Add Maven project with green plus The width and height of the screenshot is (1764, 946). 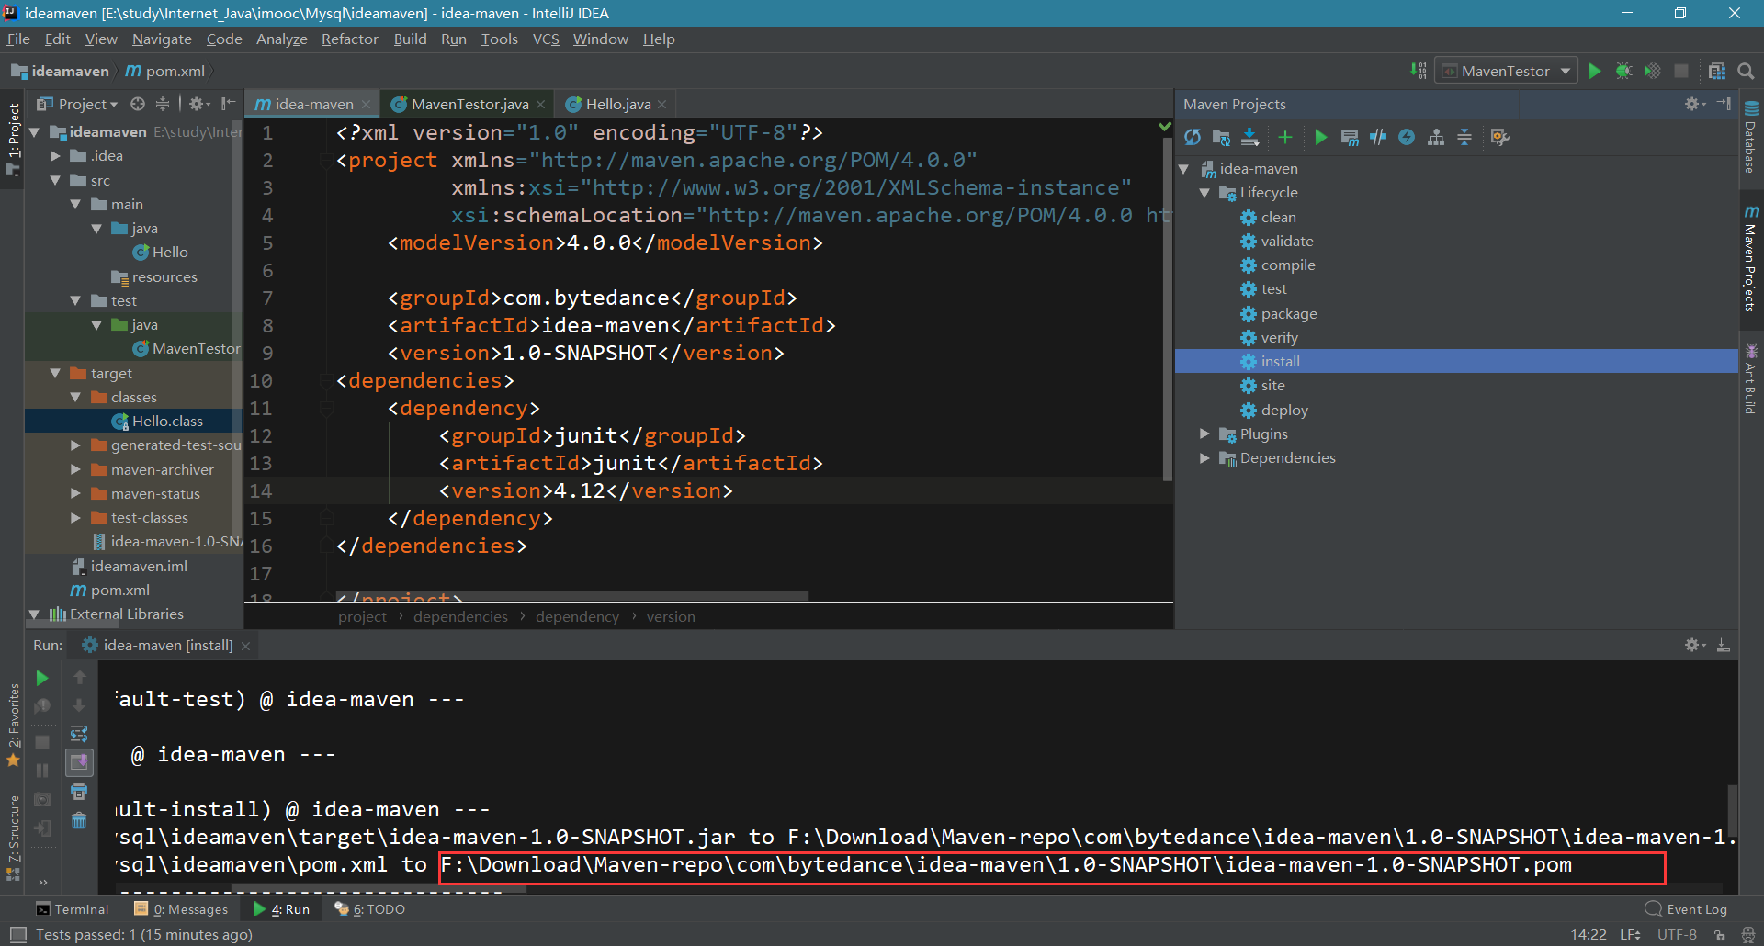pos(1285,137)
